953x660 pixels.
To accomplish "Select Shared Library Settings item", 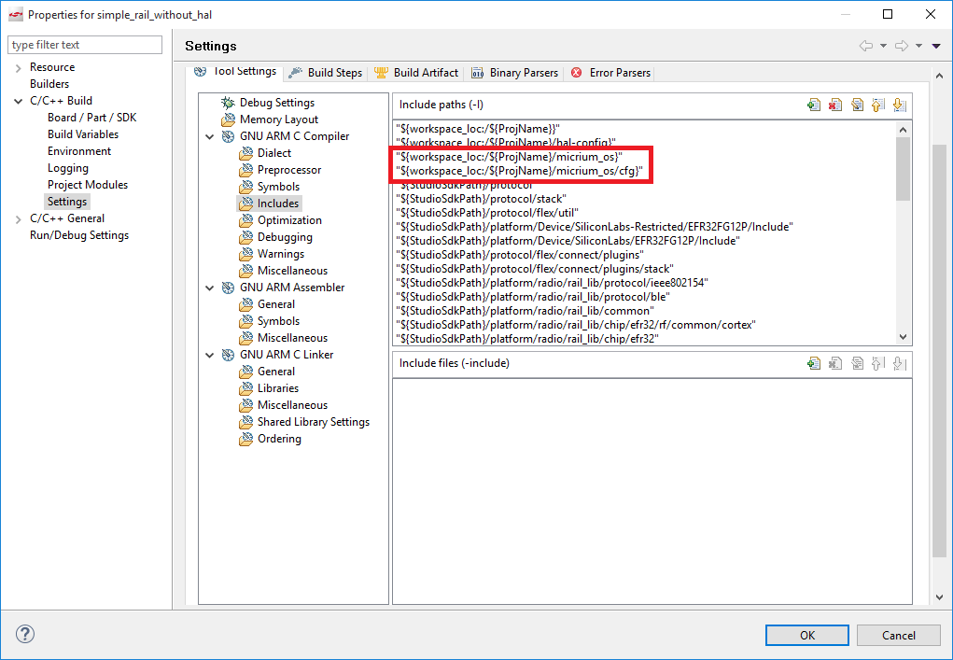I will click(313, 422).
